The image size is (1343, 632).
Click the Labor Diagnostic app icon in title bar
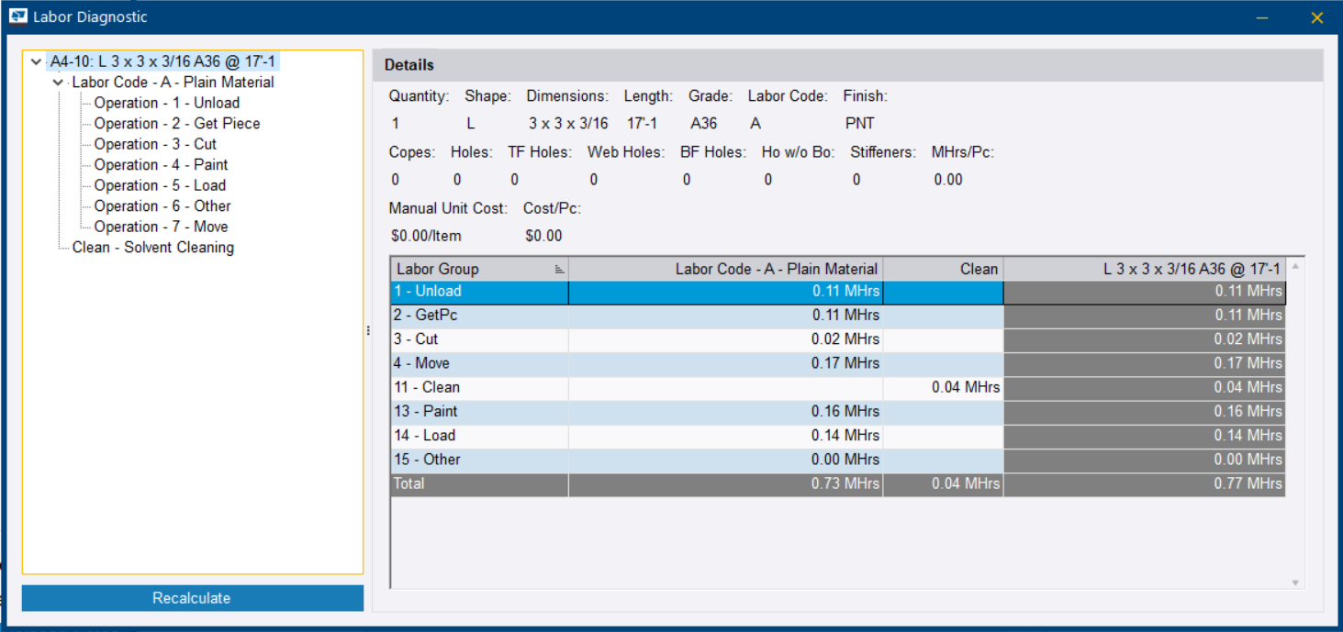pyautogui.click(x=17, y=17)
